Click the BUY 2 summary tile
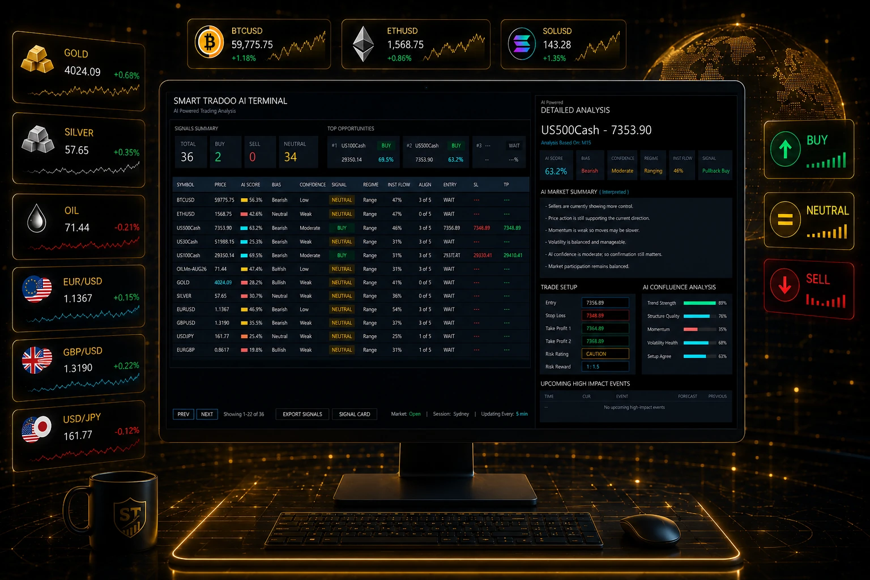The width and height of the screenshot is (870, 580). point(225,152)
